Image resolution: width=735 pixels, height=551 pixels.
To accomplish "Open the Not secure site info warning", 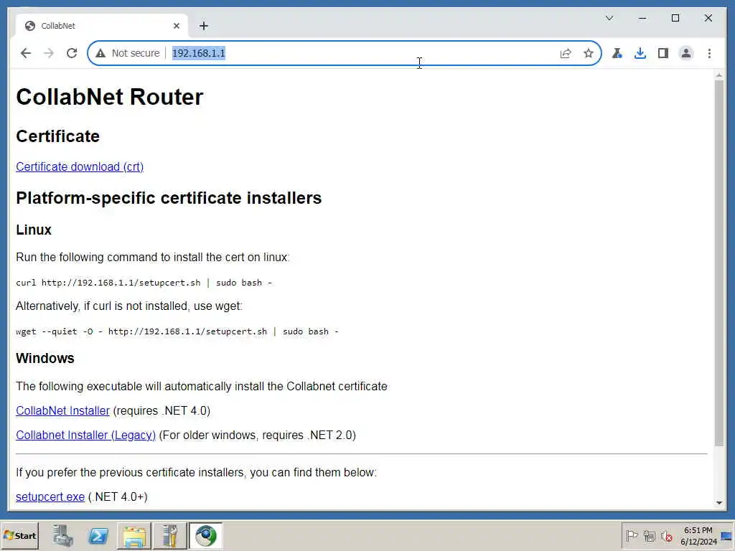I will pyautogui.click(x=128, y=53).
